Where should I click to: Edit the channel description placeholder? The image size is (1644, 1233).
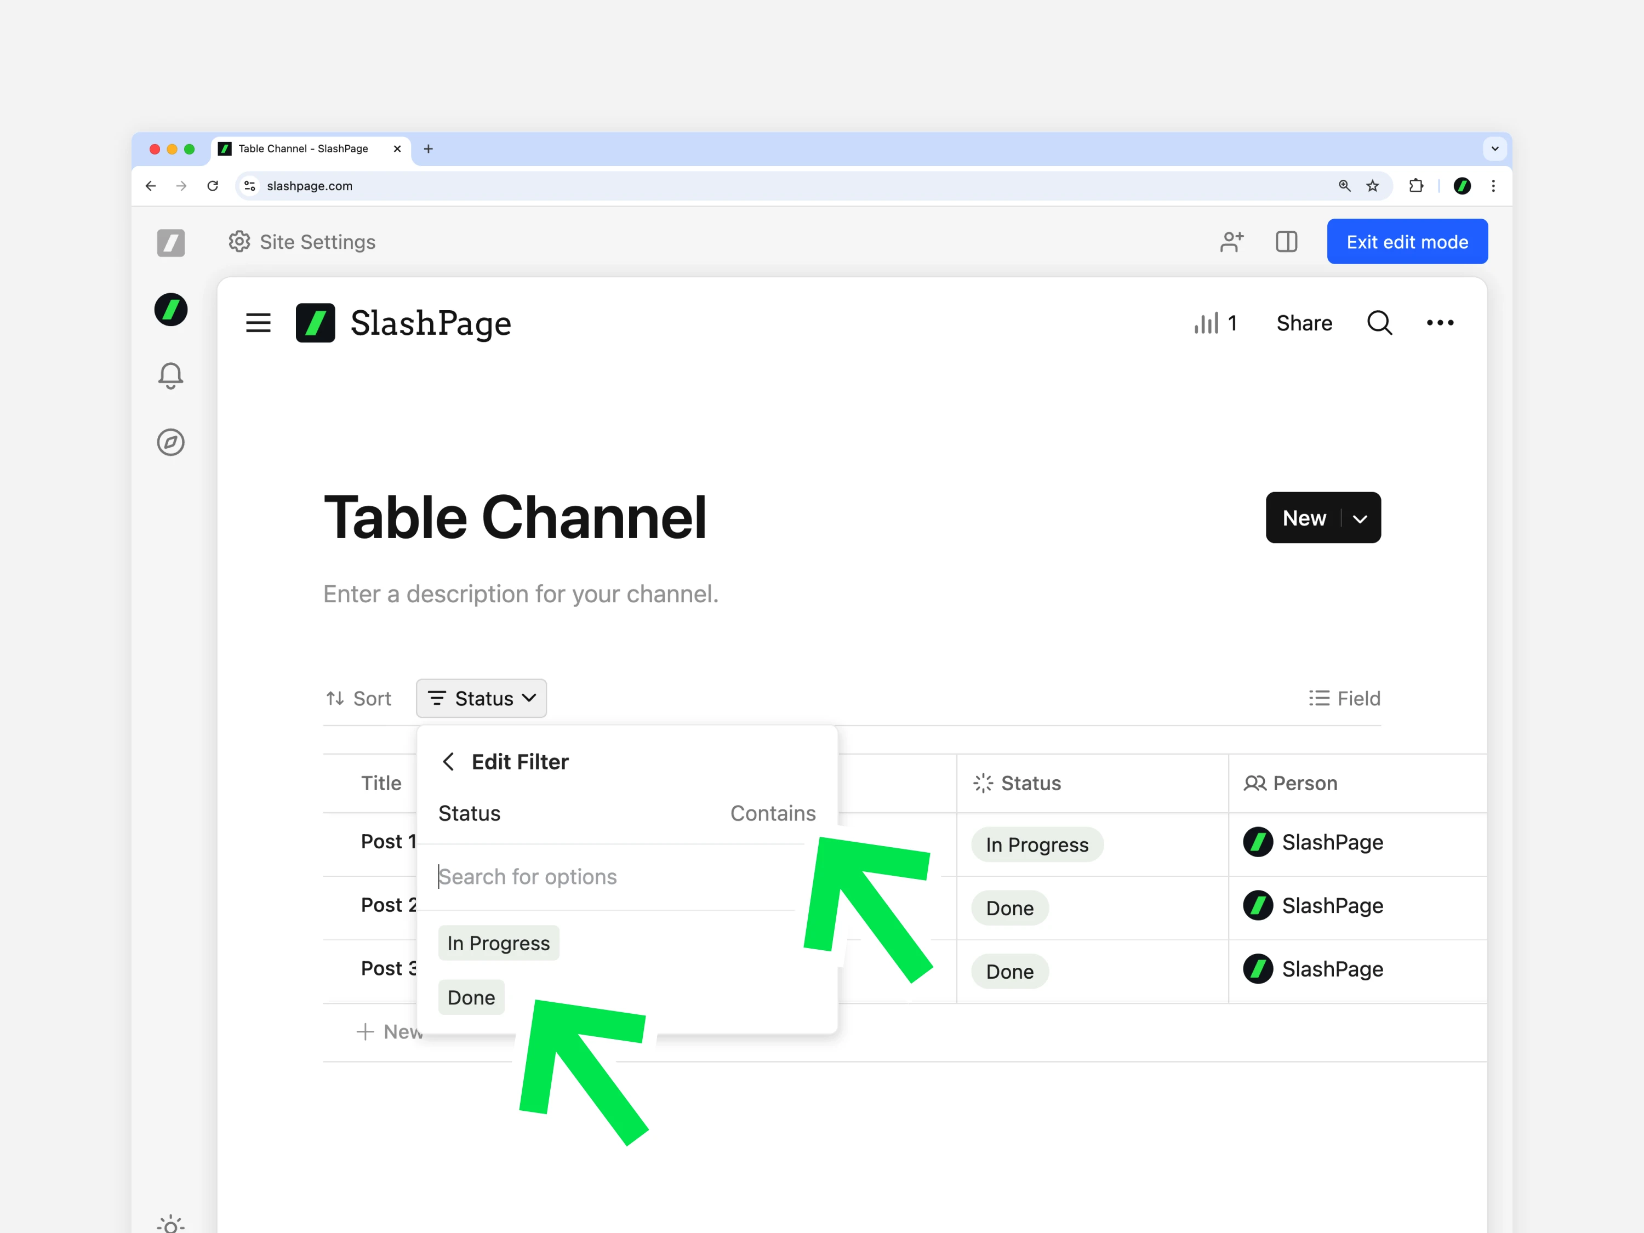[520, 594]
